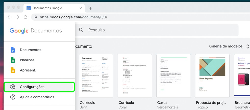Image resolution: width=250 pixels, height=110 pixels.
Task: Click the green Planilhas sheet icon
Action: [13, 60]
